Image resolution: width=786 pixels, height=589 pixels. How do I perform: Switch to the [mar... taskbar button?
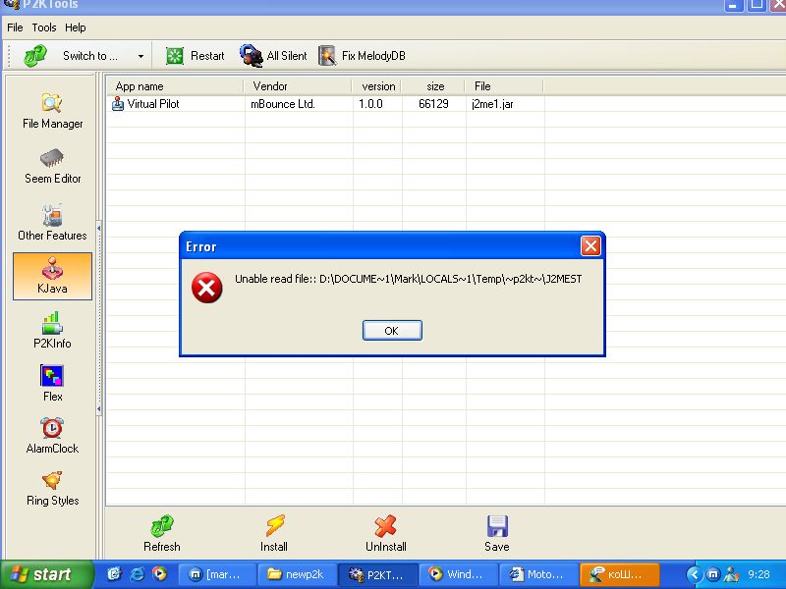coord(216,574)
